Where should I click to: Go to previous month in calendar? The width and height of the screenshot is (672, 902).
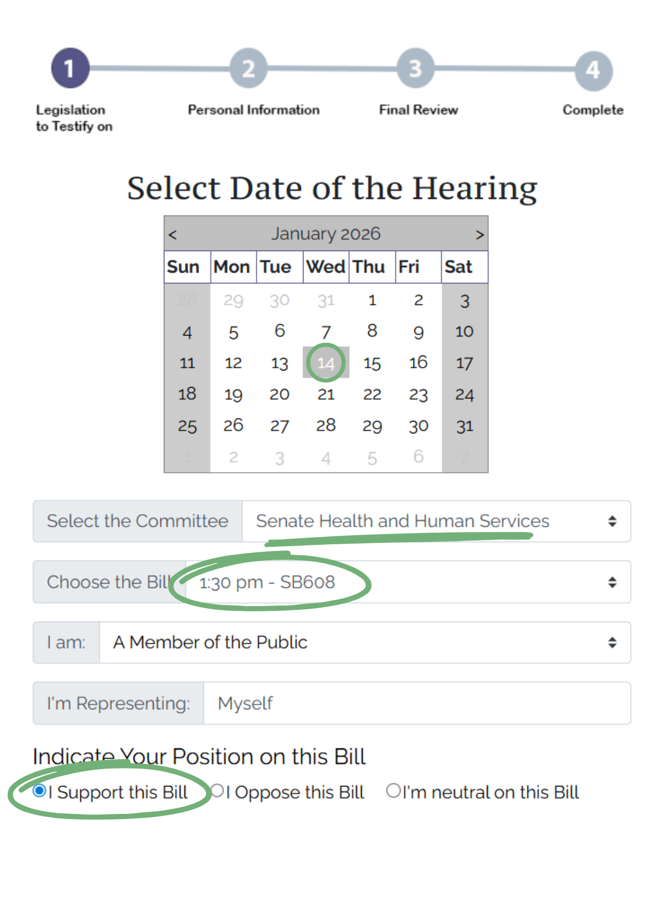pos(173,235)
